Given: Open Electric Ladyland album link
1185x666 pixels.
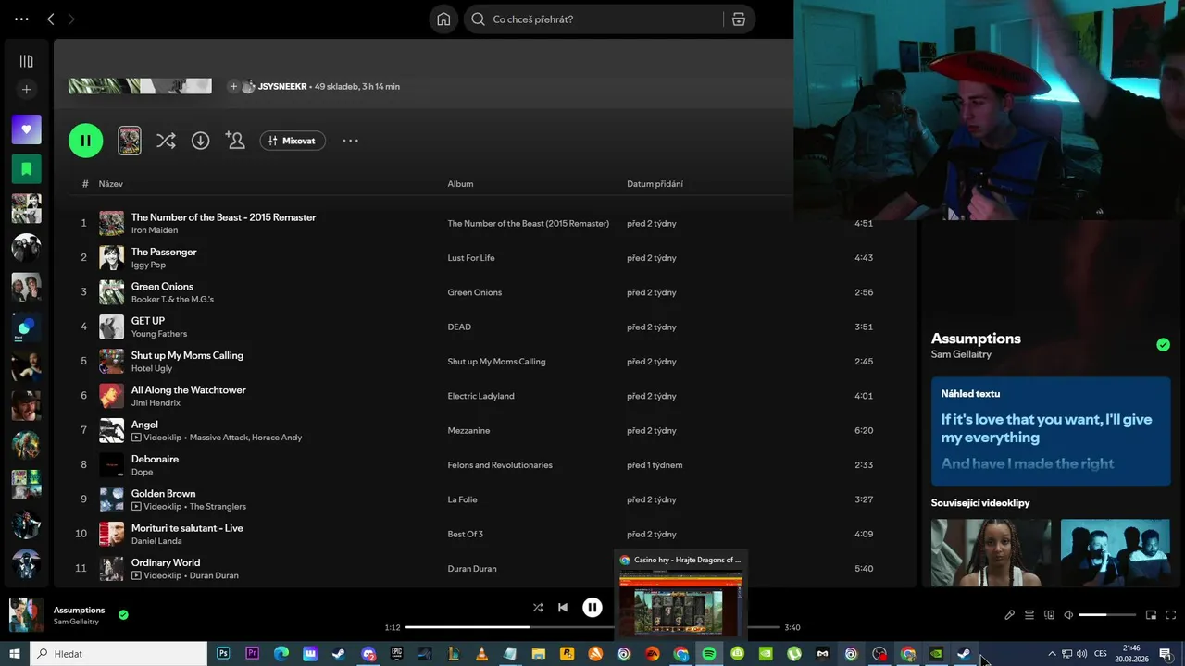Looking at the screenshot, I should [x=480, y=396].
